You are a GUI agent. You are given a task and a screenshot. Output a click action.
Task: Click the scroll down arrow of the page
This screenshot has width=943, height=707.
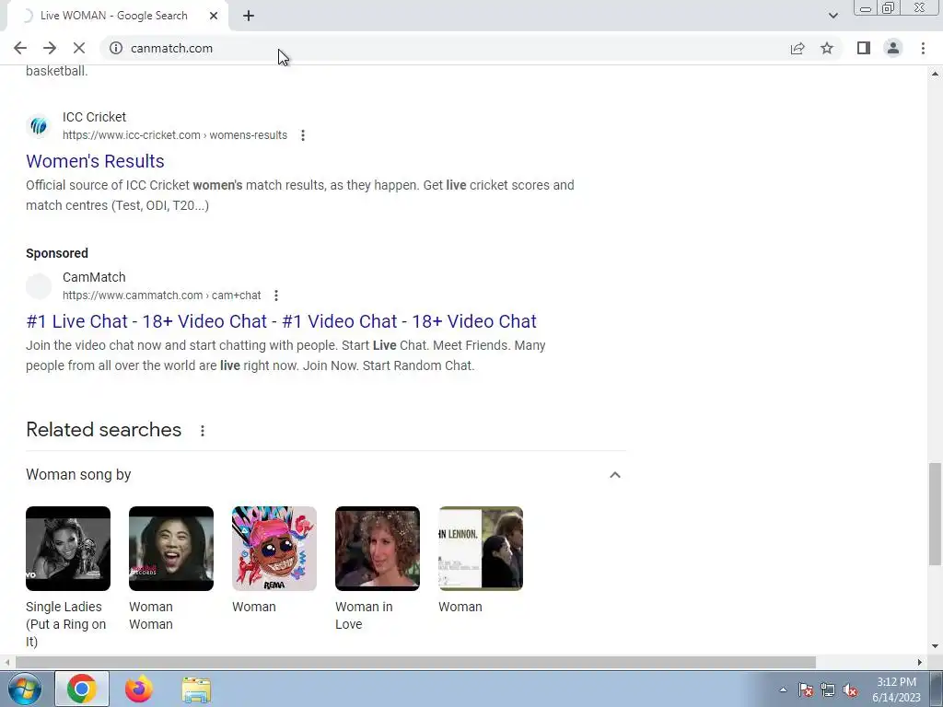click(935, 646)
